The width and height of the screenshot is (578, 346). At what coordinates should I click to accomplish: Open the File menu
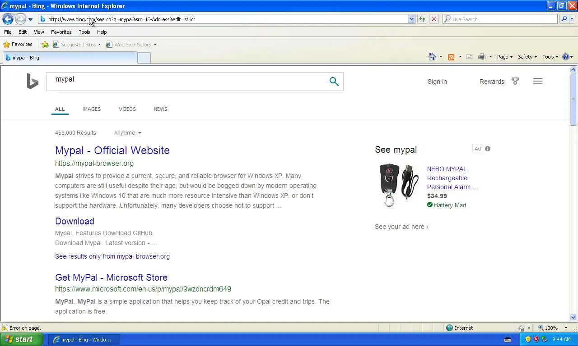pyautogui.click(x=8, y=32)
